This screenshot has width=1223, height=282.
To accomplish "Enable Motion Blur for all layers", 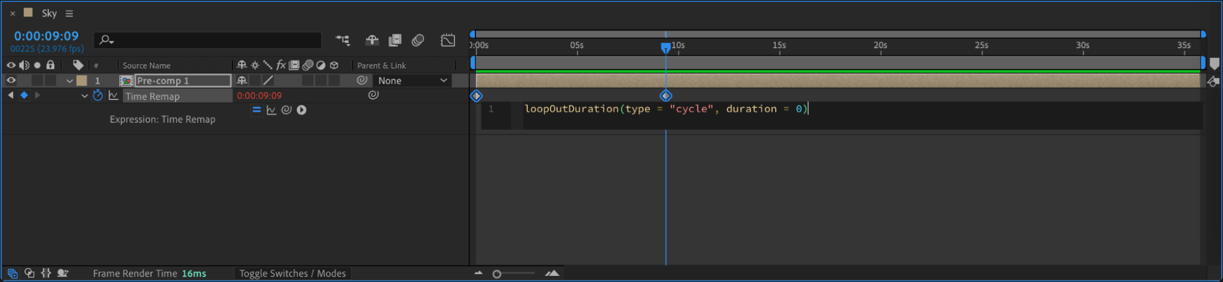I will (x=418, y=40).
